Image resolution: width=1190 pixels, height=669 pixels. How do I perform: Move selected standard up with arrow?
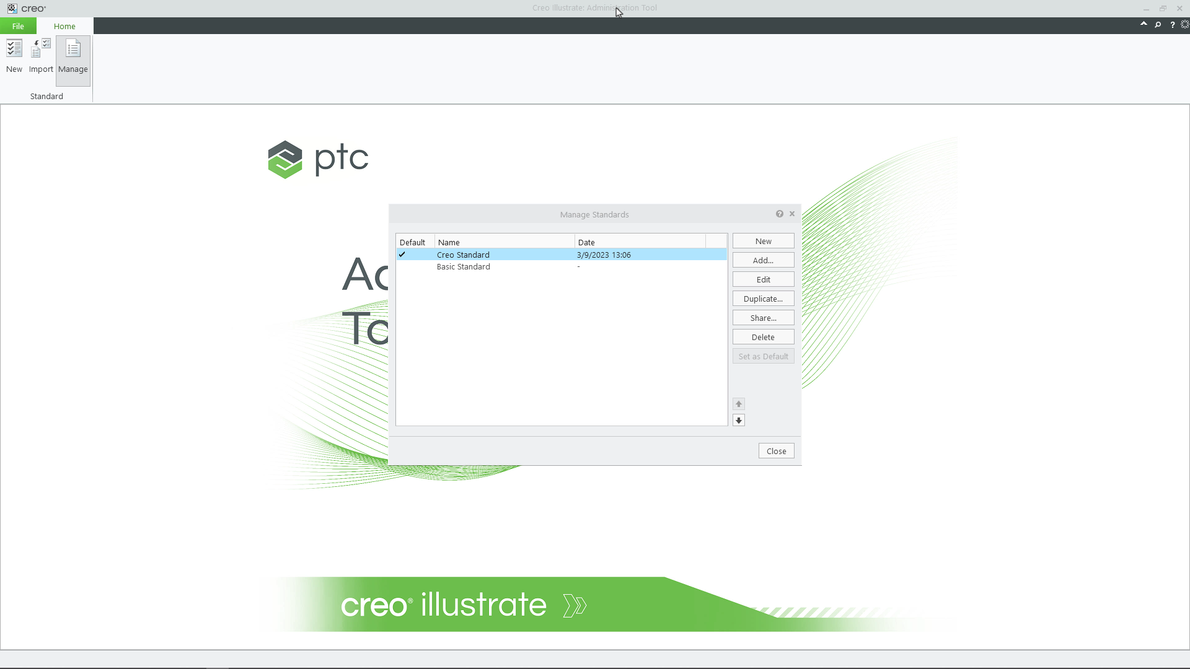point(739,404)
